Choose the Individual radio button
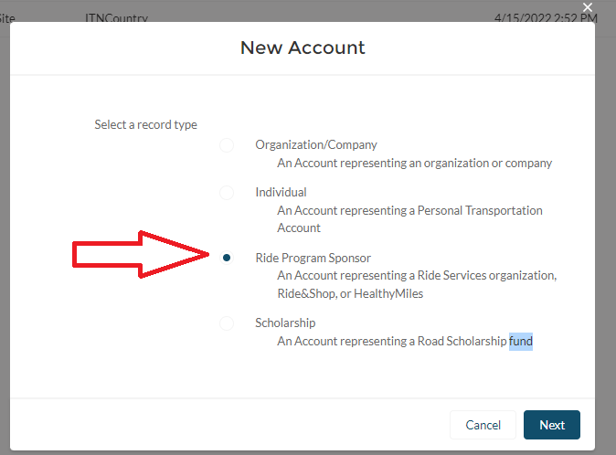 pyautogui.click(x=227, y=193)
